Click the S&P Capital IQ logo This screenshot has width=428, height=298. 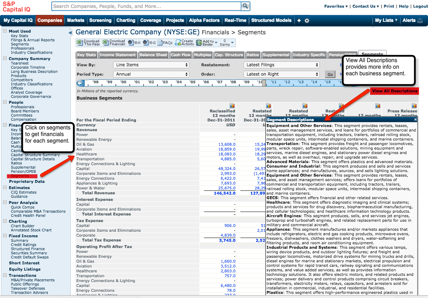tap(16, 7)
